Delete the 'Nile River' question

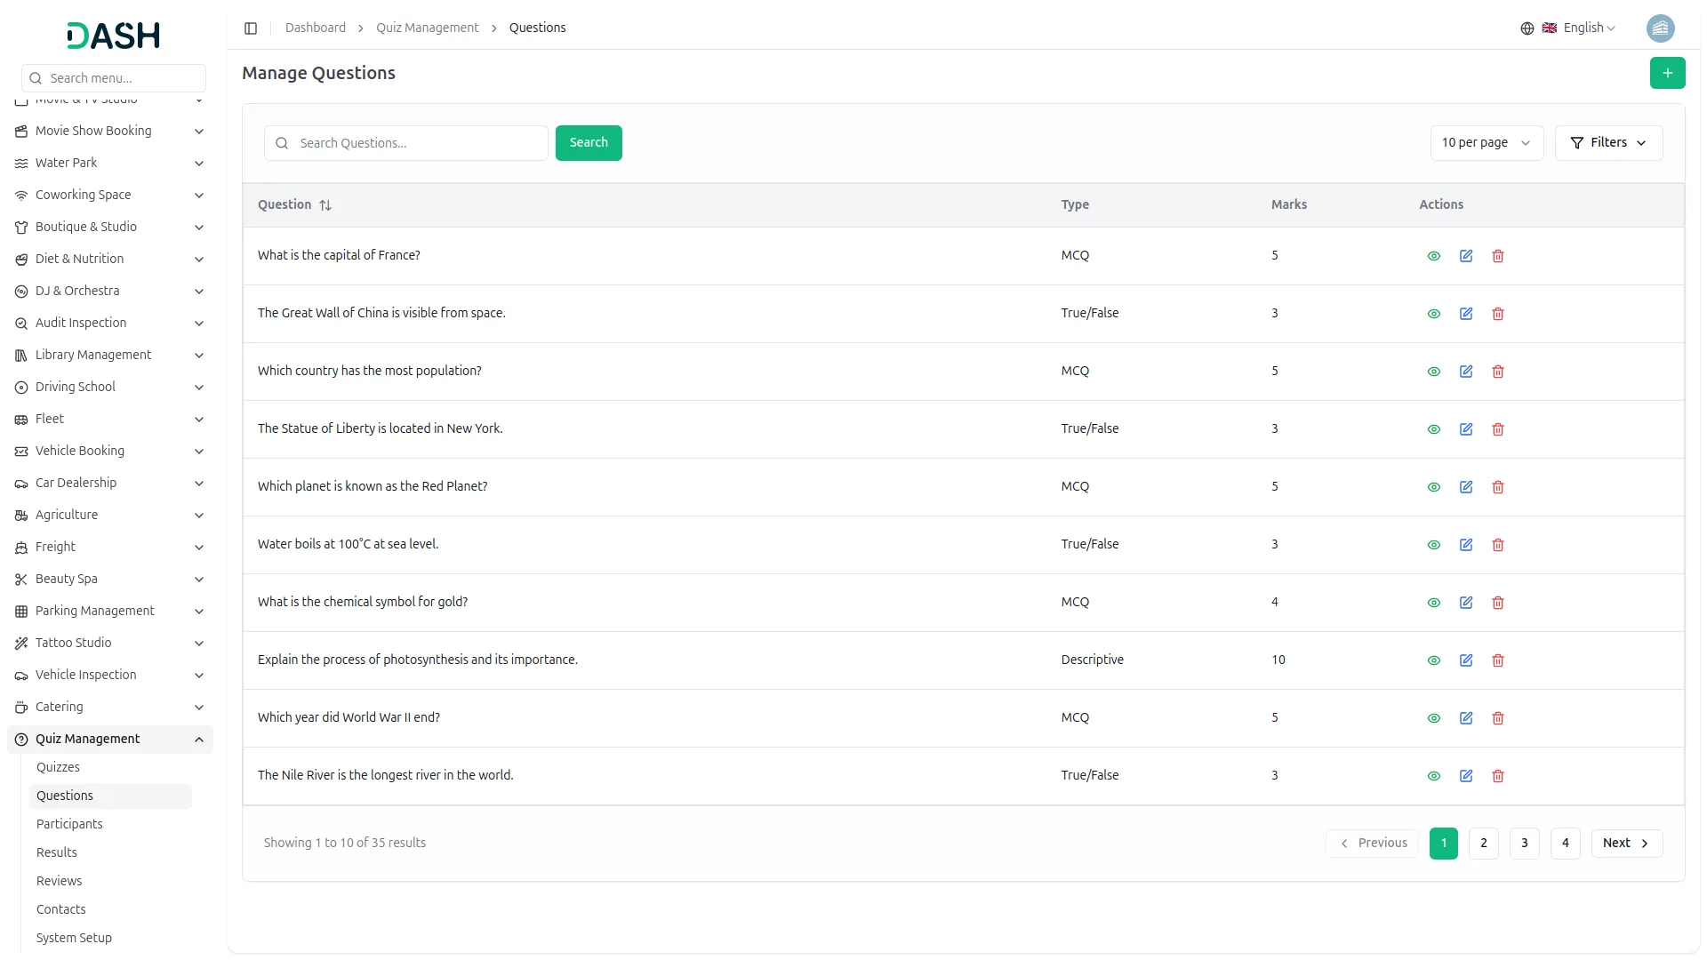[x=1498, y=776]
